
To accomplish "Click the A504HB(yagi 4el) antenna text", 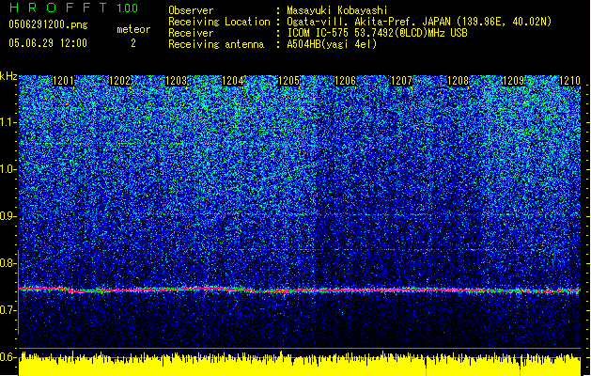I will 332,44.
